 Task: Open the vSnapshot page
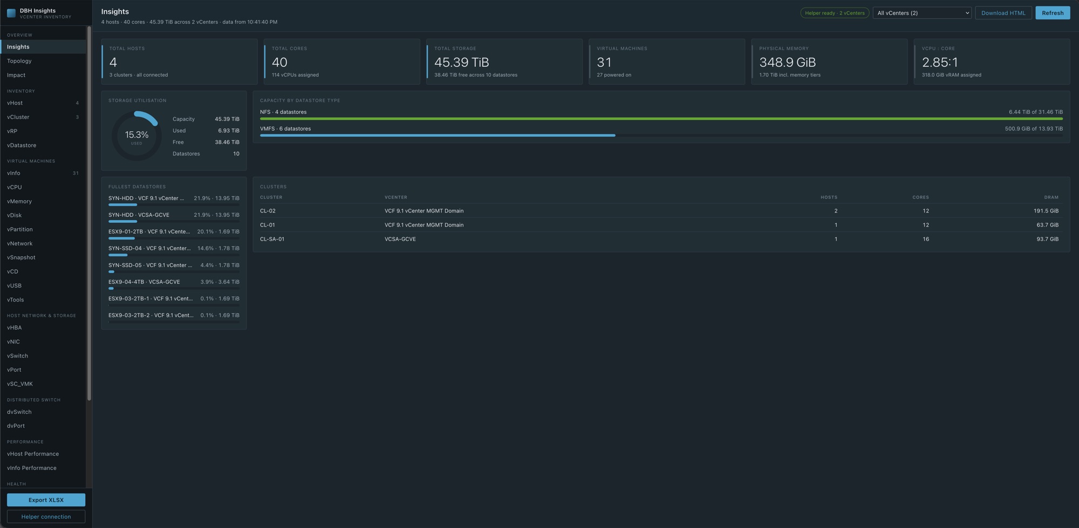(43, 257)
